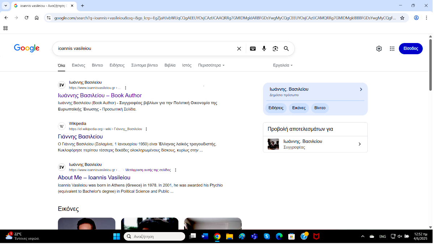
Task: Open Microsoft Store from the taskbar
Action: pos(292,236)
